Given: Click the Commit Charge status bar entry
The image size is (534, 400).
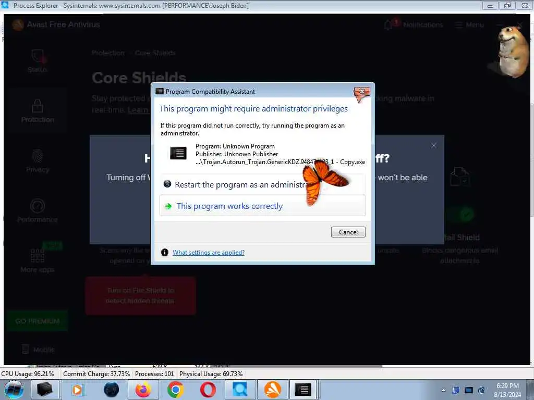Looking at the screenshot, I should 96,374.
